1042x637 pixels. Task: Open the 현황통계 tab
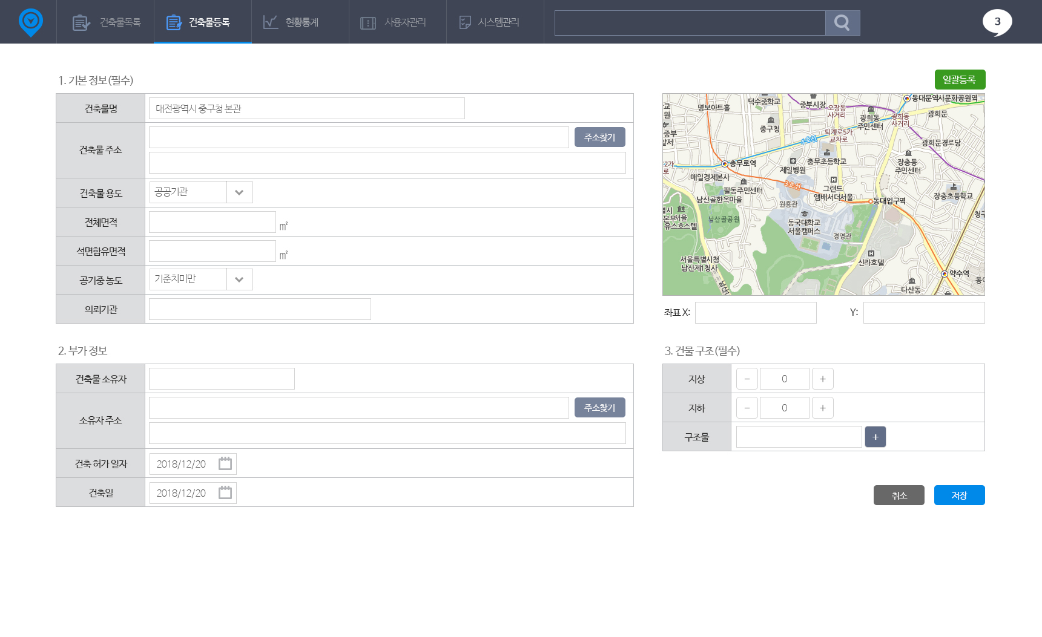tap(292, 22)
